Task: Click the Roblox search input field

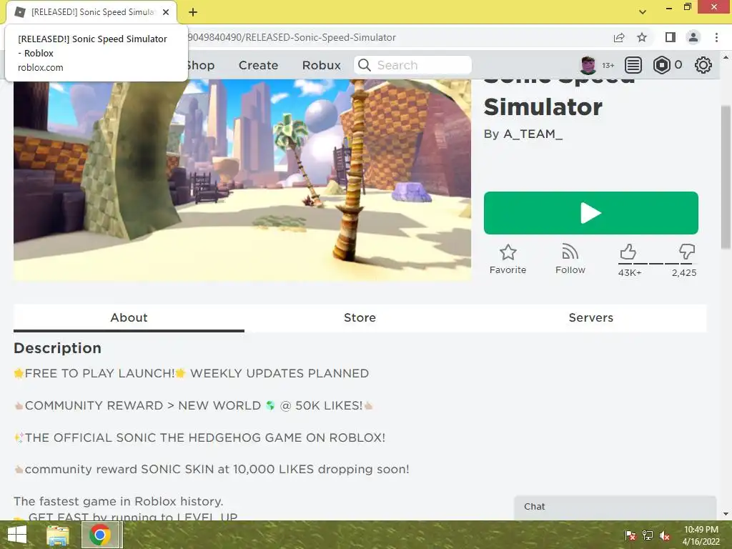Action: 413,65
